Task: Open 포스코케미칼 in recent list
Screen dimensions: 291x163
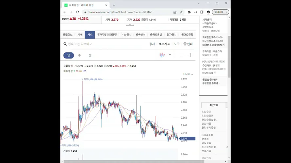Action: click(x=209, y=147)
